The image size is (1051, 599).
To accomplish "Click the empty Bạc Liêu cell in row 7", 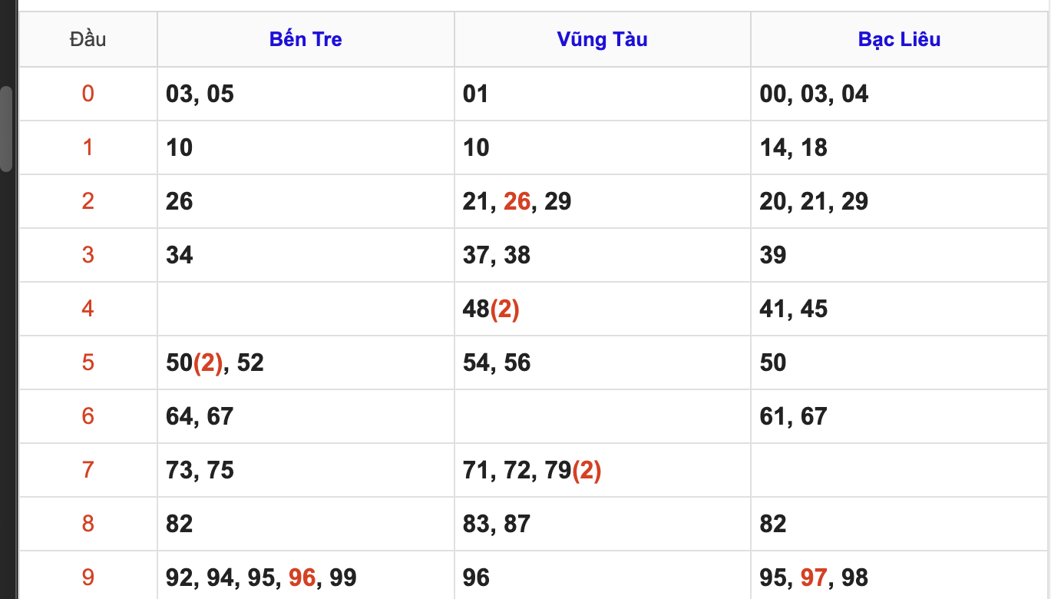I will [899, 470].
